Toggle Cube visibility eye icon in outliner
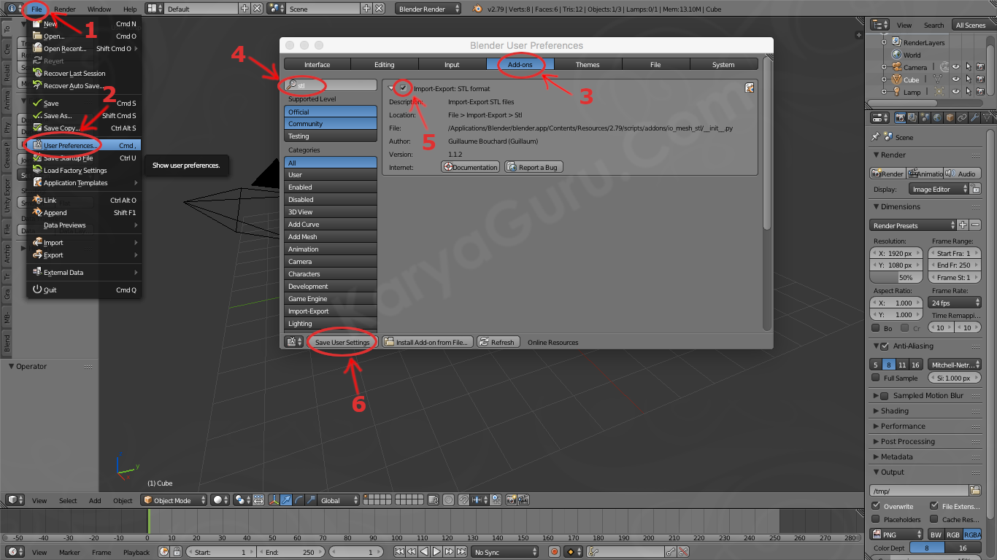The image size is (997, 560). tap(955, 79)
